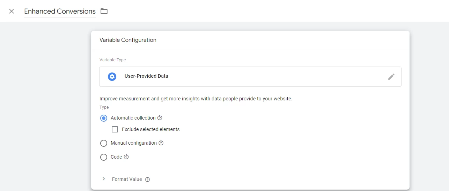Edit the Enhanced Conversions variable name field
Viewport: 449px width, 191px height.
pos(60,11)
